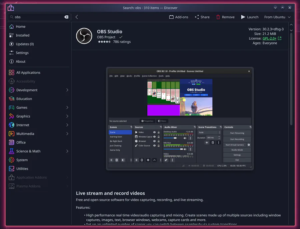The image size is (300, 229).
Task: Open Discover Settings
Action: pos(38,53)
